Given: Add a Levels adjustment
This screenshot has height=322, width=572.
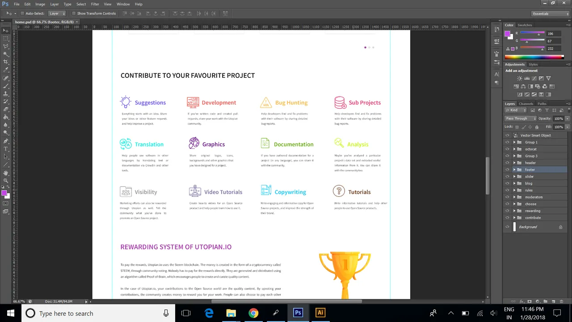Looking at the screenshot, I should pos(527,78).
